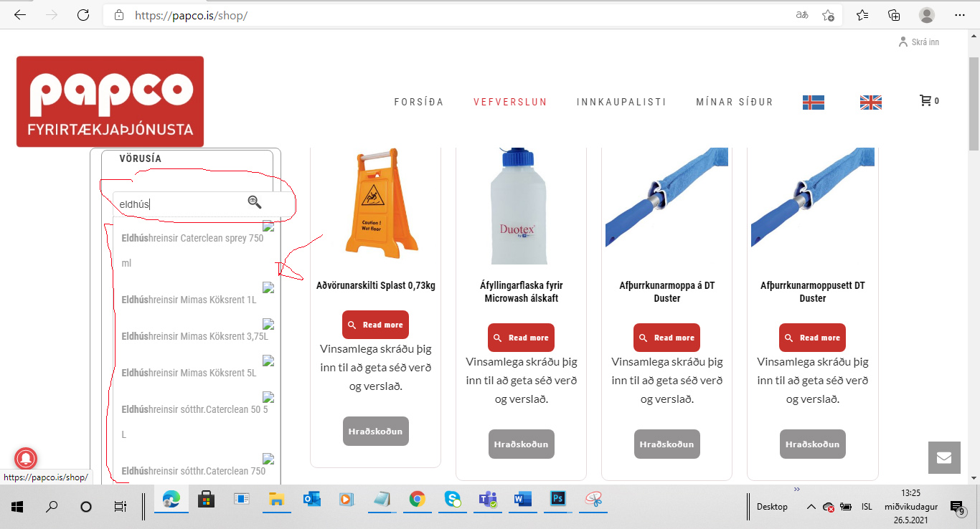This screenshot has width=980, height=529.
Task: Click Hraðskoðun for Aðvörunarskilti Splast
Action: pyautogui.click(x=375, y=432)
